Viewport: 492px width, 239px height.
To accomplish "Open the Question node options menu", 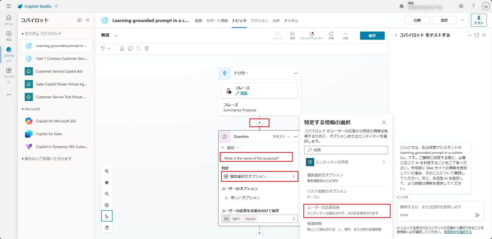I will click(296, 137).
